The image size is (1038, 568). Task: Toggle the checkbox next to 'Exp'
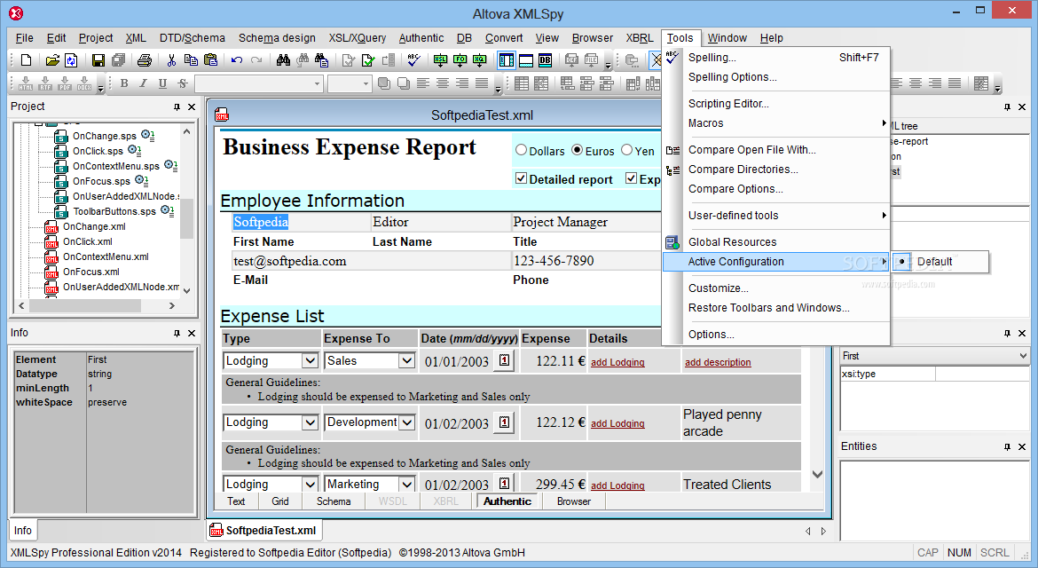(x=631, y=178)
